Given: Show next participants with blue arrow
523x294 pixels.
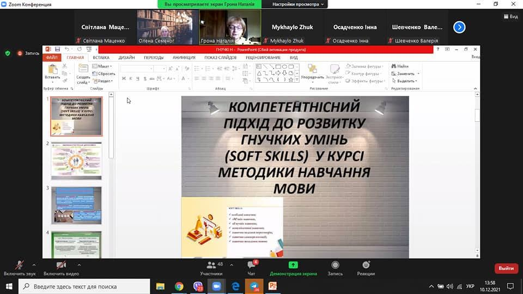Looking at the screenshot, I should [x=459, y=27].
